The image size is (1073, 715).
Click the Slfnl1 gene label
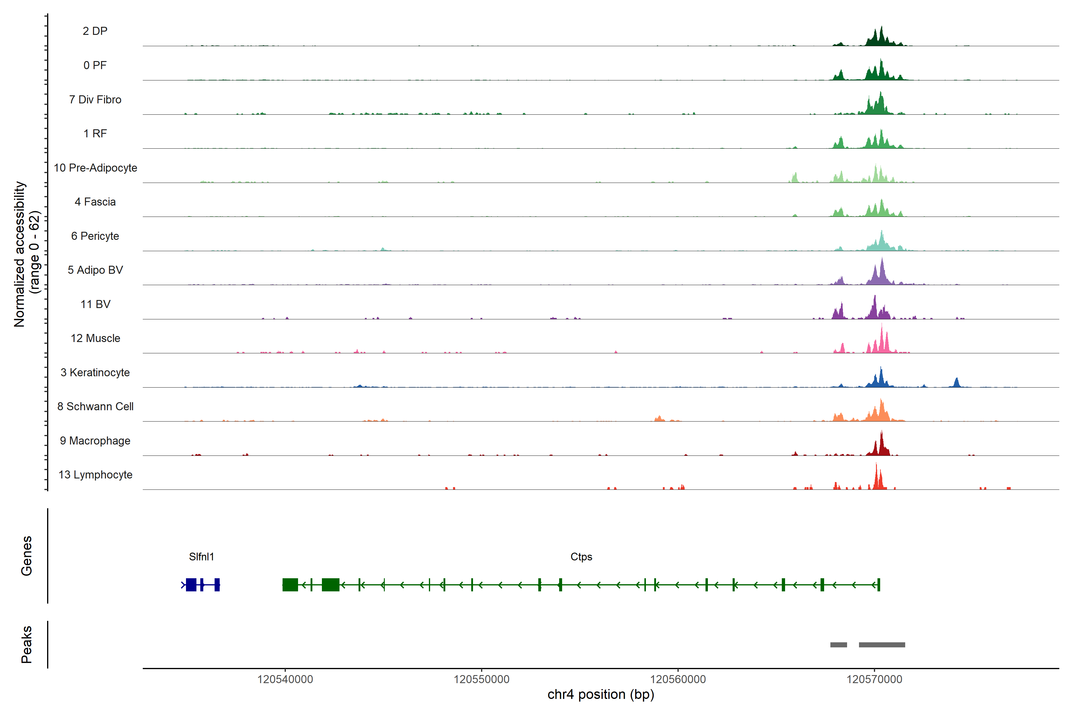click(x=201, y=557)
